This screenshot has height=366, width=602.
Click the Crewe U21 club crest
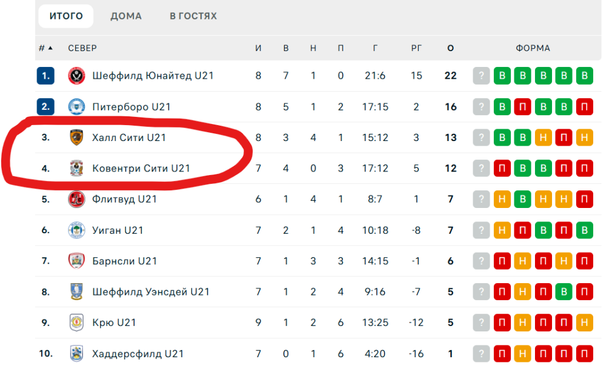click(76, 323)
